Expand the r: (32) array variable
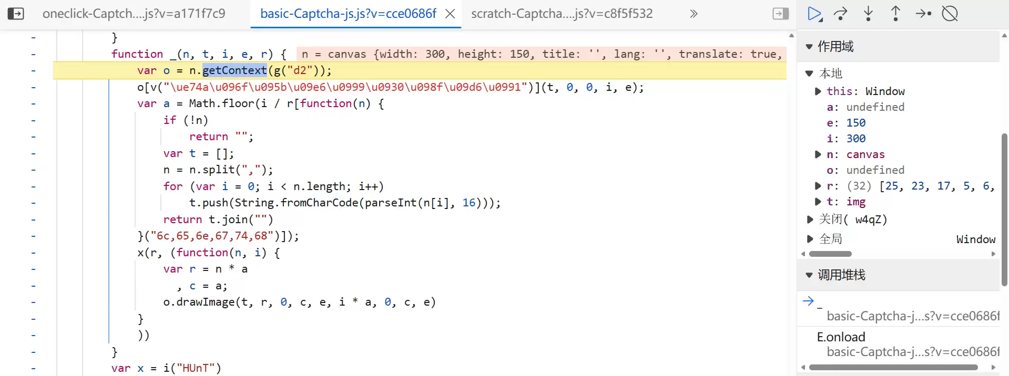This screenshot has height=376, width=1009. pyautogui.click(x=818, y=186)
